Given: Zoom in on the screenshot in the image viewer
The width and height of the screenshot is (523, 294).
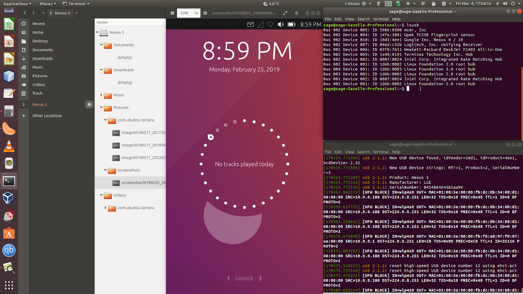Looking at the screenshot, I should click(205, 13).
